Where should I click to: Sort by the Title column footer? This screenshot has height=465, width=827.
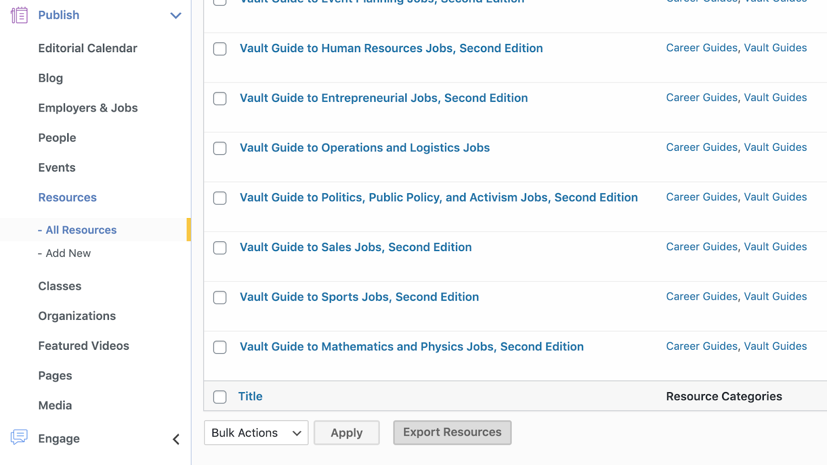(x=250, y=396)
